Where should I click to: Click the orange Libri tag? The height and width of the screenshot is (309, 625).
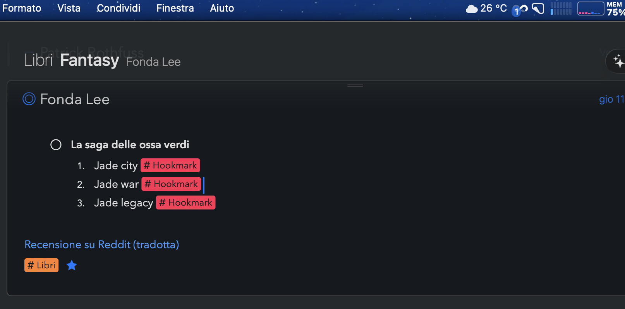tap(41, 265)
